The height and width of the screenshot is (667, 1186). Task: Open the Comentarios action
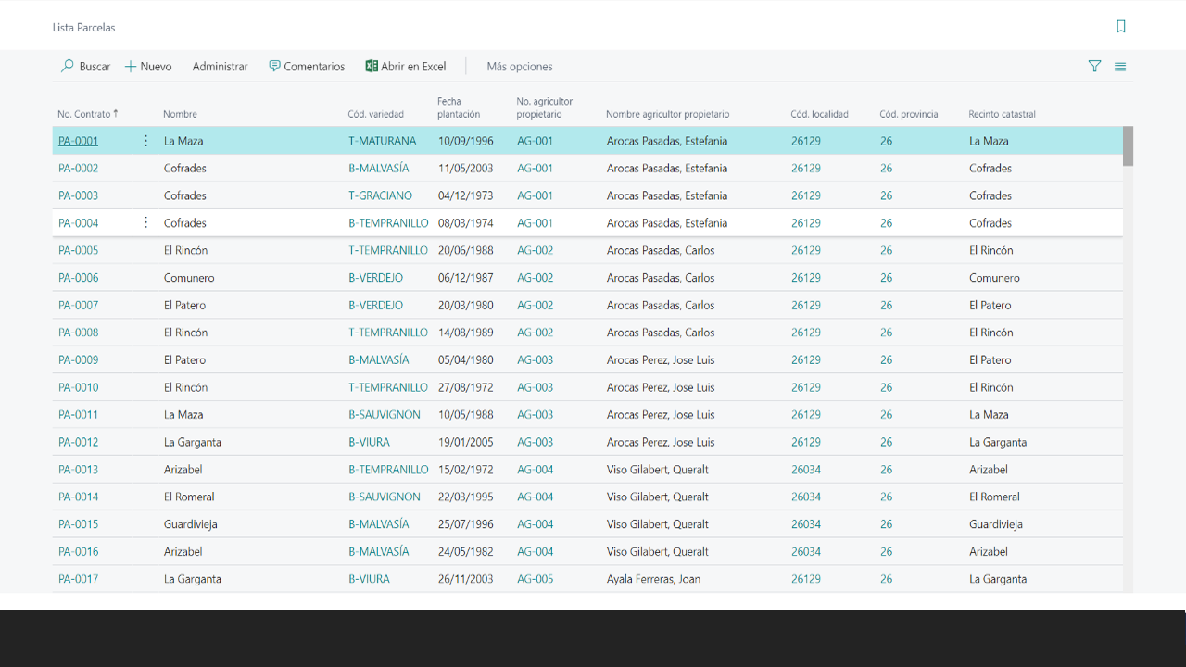[307, 67]
